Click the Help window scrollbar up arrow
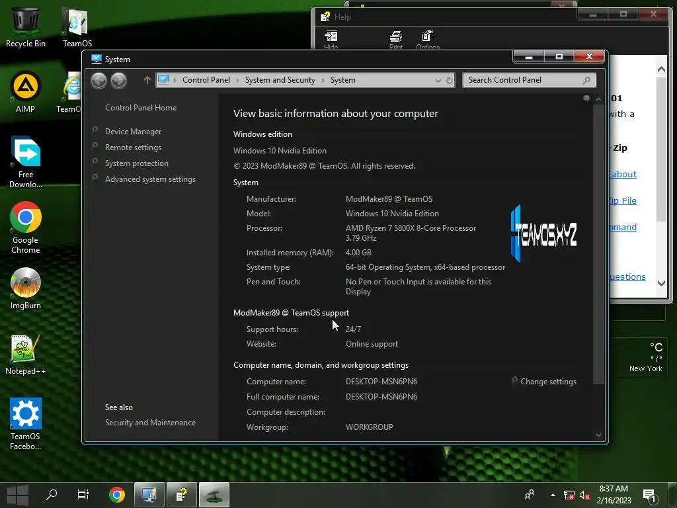Image resolution: width=677 pixels, height=508 pixels. (x=661, y=69)
